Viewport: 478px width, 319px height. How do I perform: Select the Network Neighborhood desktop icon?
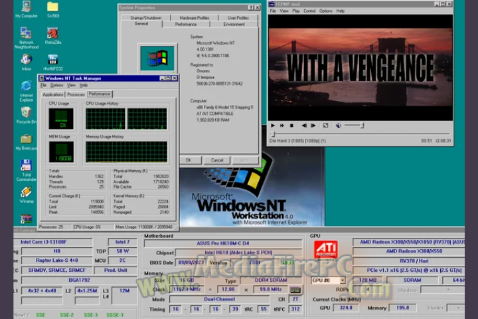27,37
